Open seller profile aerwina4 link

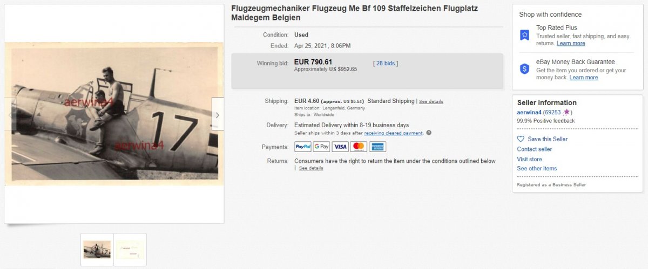[x=529, y=112]
